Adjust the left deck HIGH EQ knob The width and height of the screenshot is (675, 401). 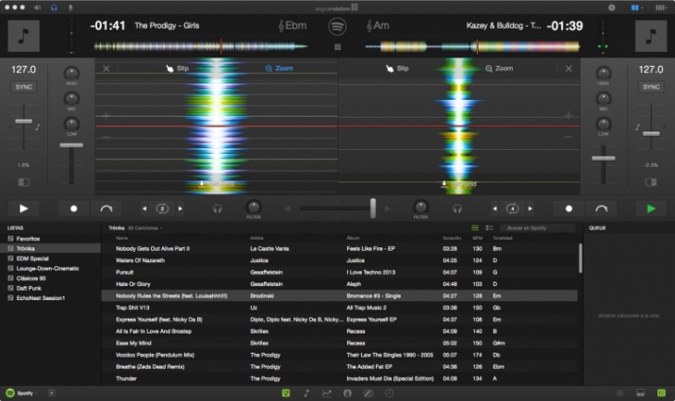(x=71, y=73)
